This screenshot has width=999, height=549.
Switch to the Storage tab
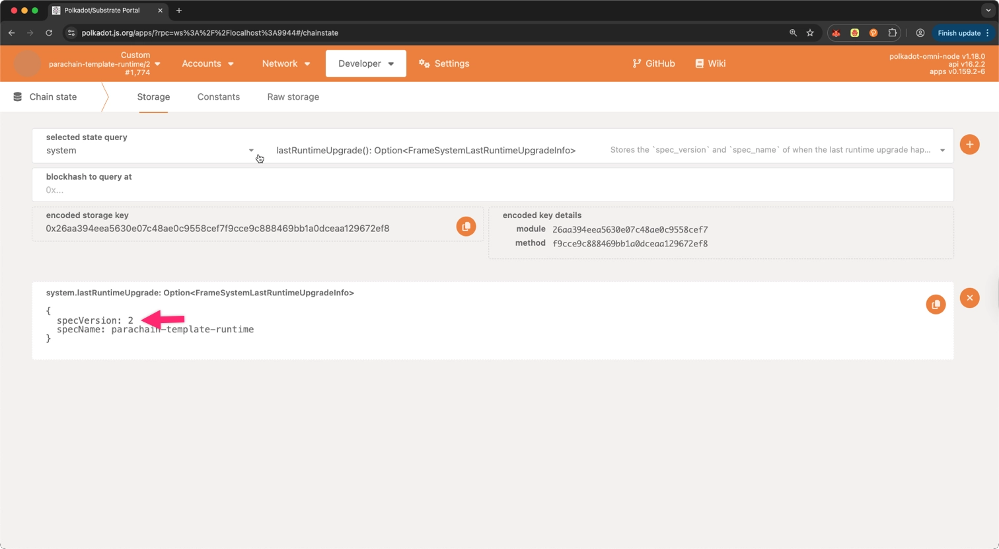point(153,96)
